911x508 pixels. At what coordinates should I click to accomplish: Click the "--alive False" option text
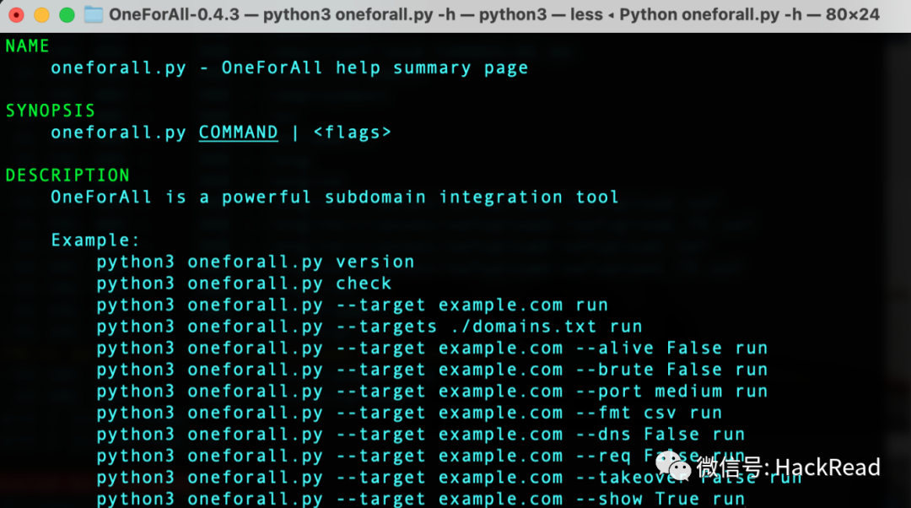[649, 349]
